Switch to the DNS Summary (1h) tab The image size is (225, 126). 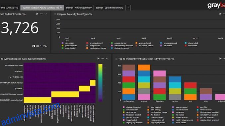tap(10, 8)
